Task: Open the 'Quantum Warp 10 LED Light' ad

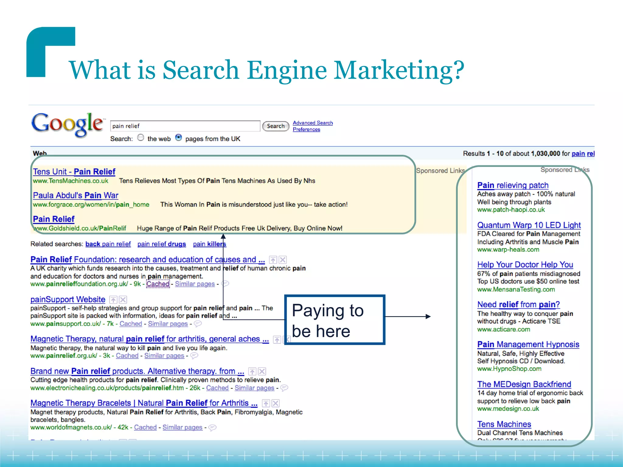Action: click(x=529, y=225)
